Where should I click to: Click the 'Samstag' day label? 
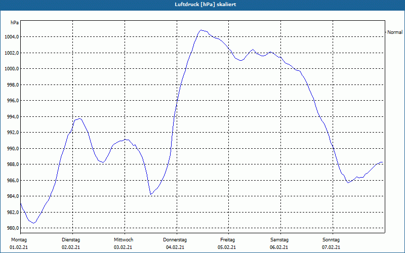pos(279,240)
